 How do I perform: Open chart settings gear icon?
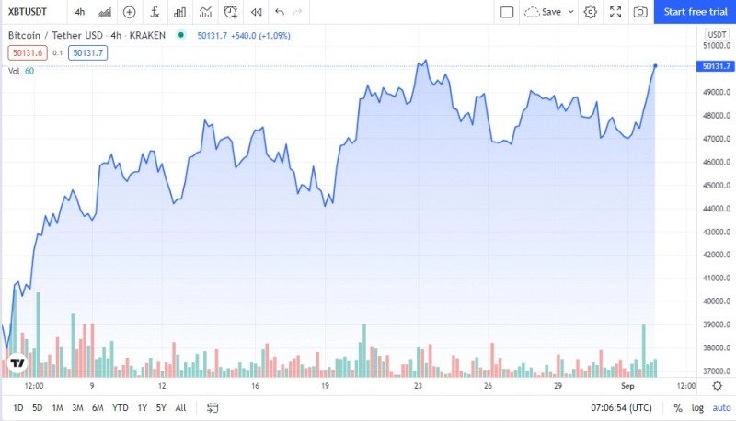[591, 12]
